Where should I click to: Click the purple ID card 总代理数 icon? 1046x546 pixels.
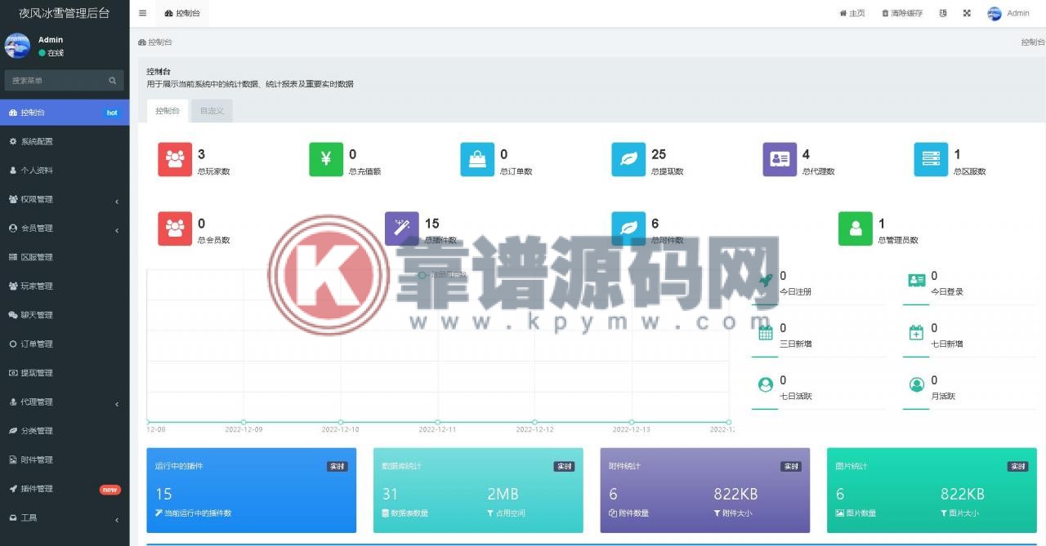click(x=780, y=159)
